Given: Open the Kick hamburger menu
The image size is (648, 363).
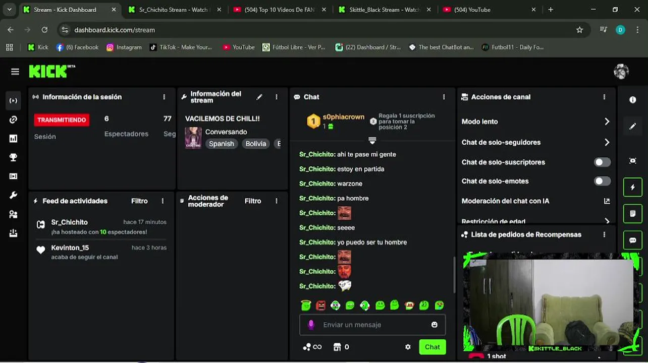Looking at the screenshot, I should (15, 72).
